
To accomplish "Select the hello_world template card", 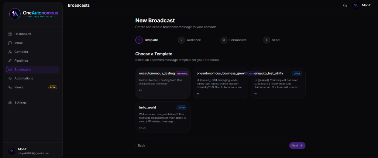I will (x=163, y=117).
